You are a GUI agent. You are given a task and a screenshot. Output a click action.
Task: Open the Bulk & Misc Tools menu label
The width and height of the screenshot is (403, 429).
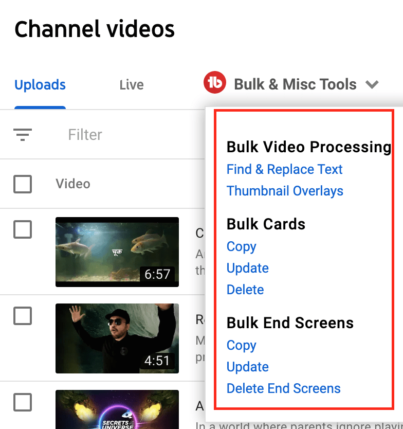pyautogui.click(x=295, y=84)
